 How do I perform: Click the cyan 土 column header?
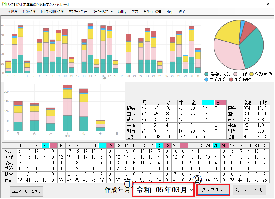pos(208,103)
